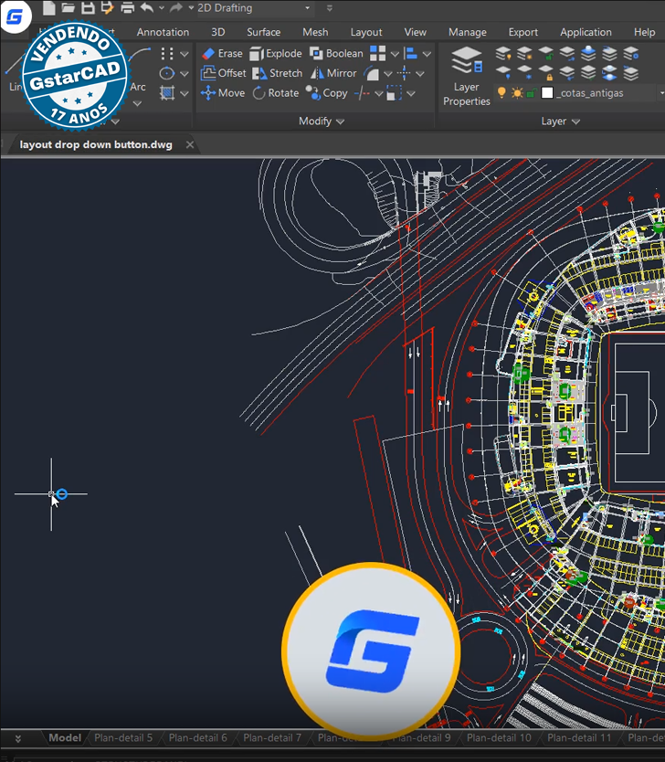The image size is (665, 762).
Task: Click the Print icon
Action: click(x=127, y=8)
